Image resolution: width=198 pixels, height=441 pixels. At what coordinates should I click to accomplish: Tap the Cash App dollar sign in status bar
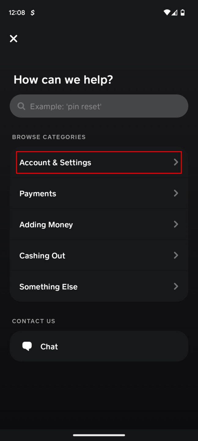(32, 13)
